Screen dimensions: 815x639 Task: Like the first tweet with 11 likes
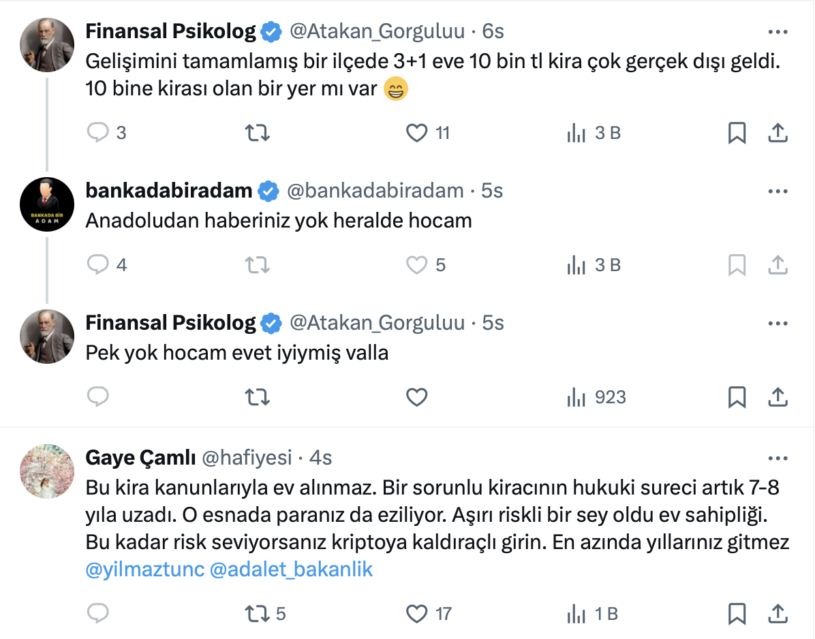[x=416, y=133]
